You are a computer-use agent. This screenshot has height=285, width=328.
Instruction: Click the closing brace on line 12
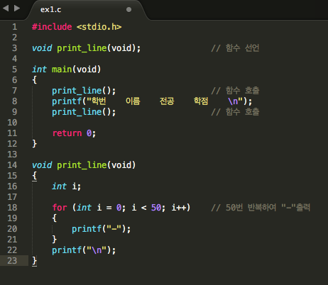pos(35,144)
